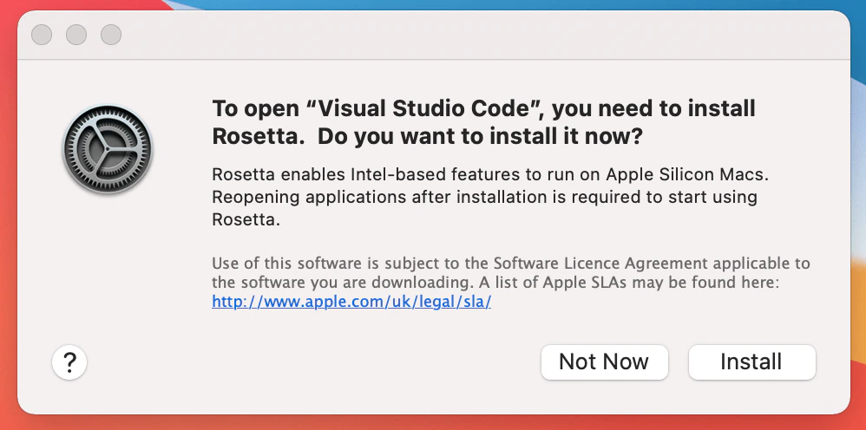
Task: Click the greyed-out minimize window button
Action: [76, 35]
